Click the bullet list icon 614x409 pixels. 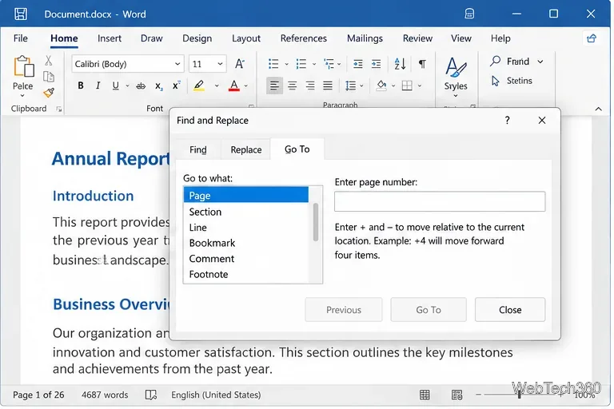[x=273, y=63]
